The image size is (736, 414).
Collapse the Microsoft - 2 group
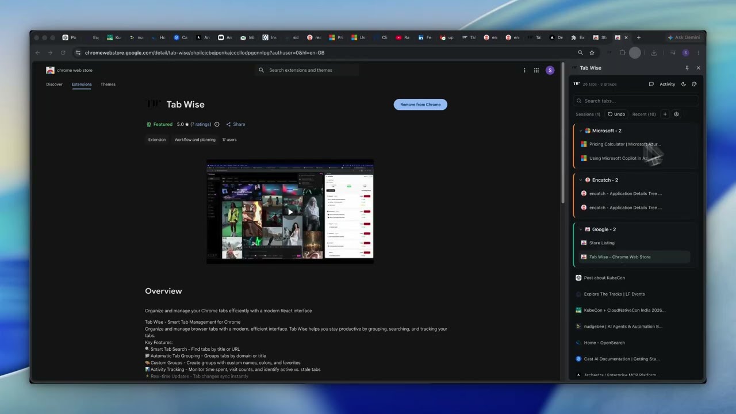coord(581,131)
